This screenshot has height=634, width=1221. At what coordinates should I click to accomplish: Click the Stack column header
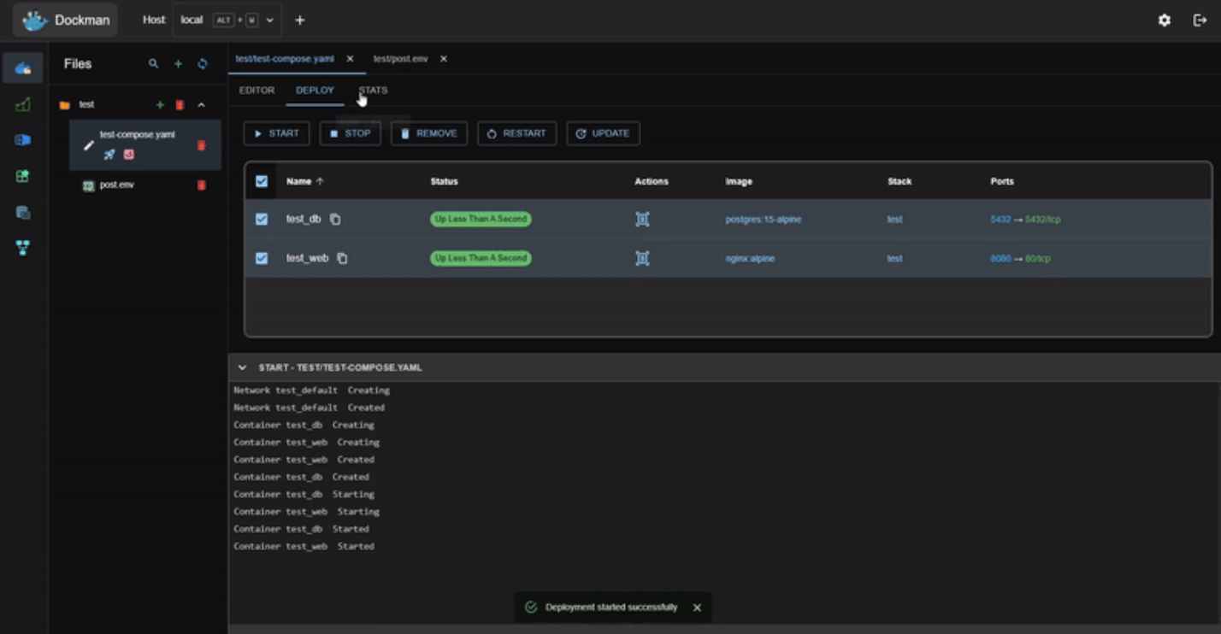pos(900,181)
